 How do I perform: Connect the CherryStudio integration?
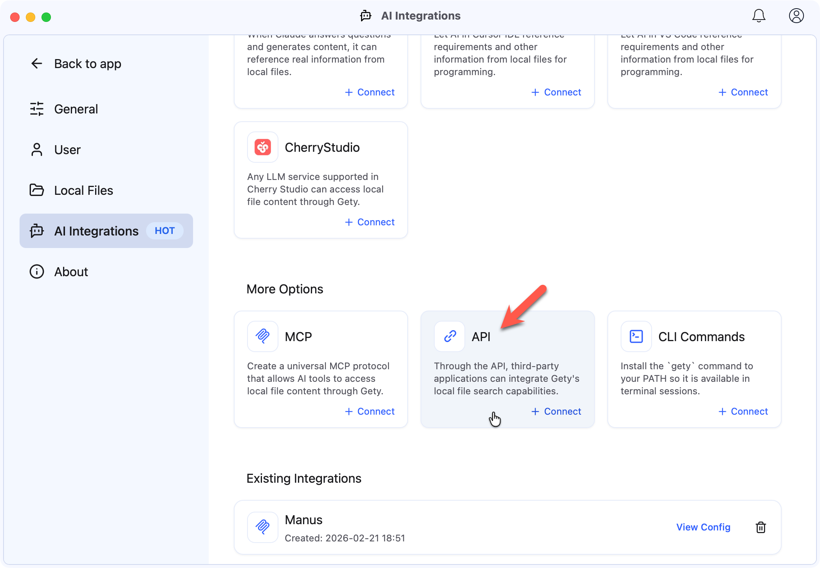pos(370,222)
